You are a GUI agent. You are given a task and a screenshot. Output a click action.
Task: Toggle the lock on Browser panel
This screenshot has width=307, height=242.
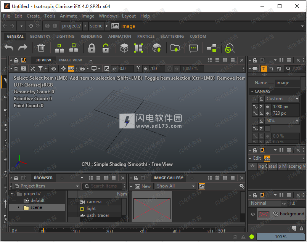coord(16,178)
